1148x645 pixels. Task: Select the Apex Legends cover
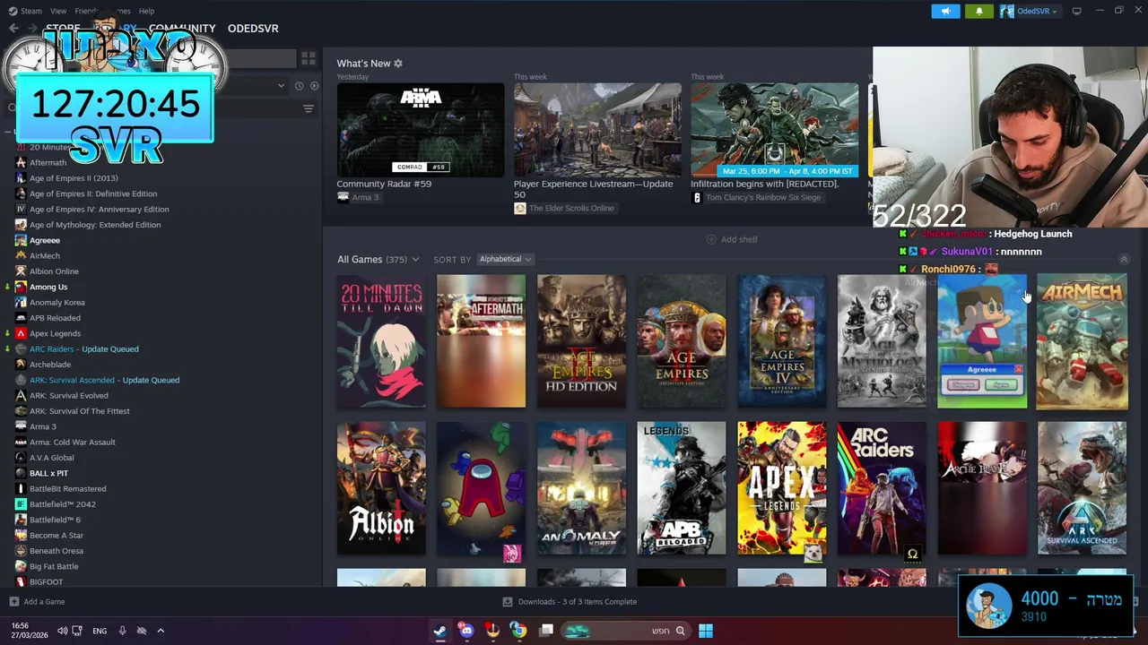coord(782,488)
